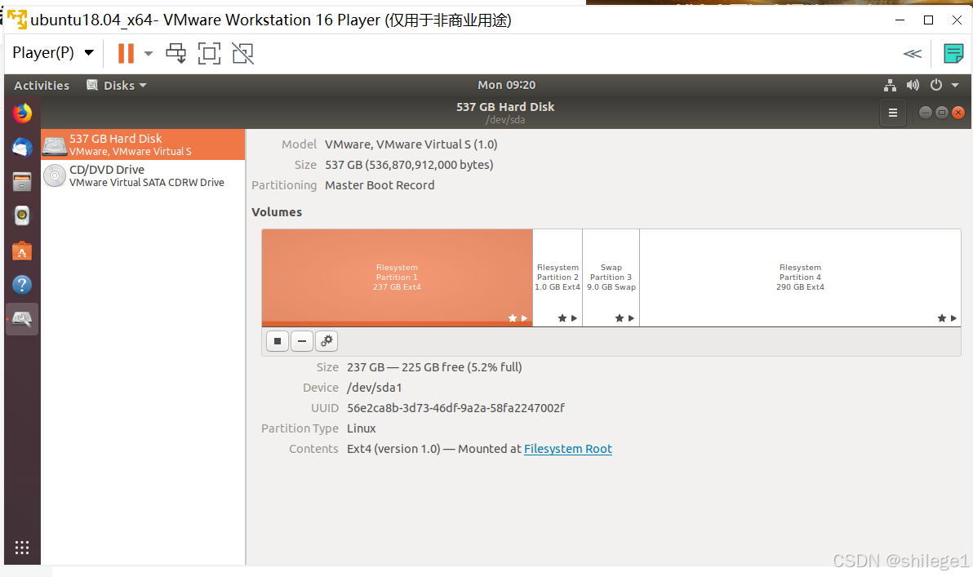Click the /dev/sda1 device value
Viewport: 973px width, 577px height.
point(374,388)
